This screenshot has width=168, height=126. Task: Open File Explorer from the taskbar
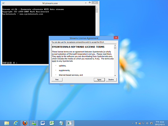[7, 123]
